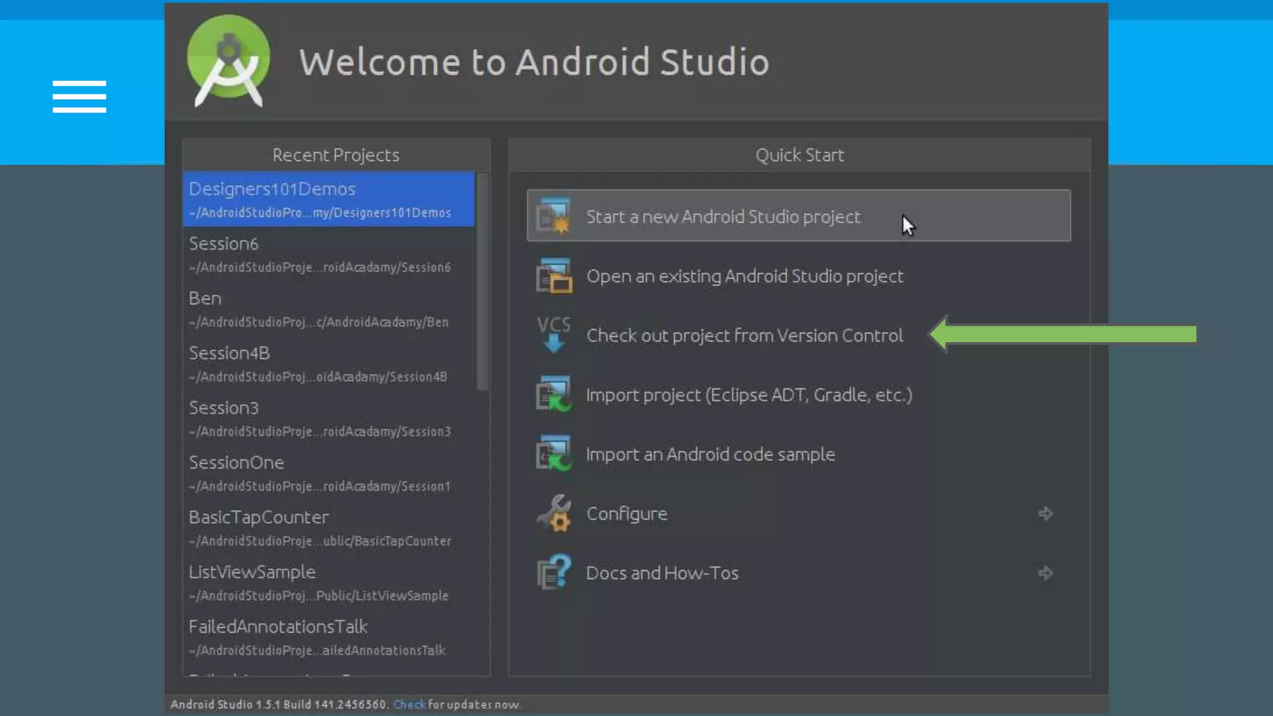This screenshot has width=1273, height=716.
Task: Open the Ben recent project
Action: point(329,309)
